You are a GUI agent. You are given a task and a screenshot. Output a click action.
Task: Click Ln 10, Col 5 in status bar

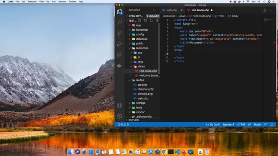[213, 124]
